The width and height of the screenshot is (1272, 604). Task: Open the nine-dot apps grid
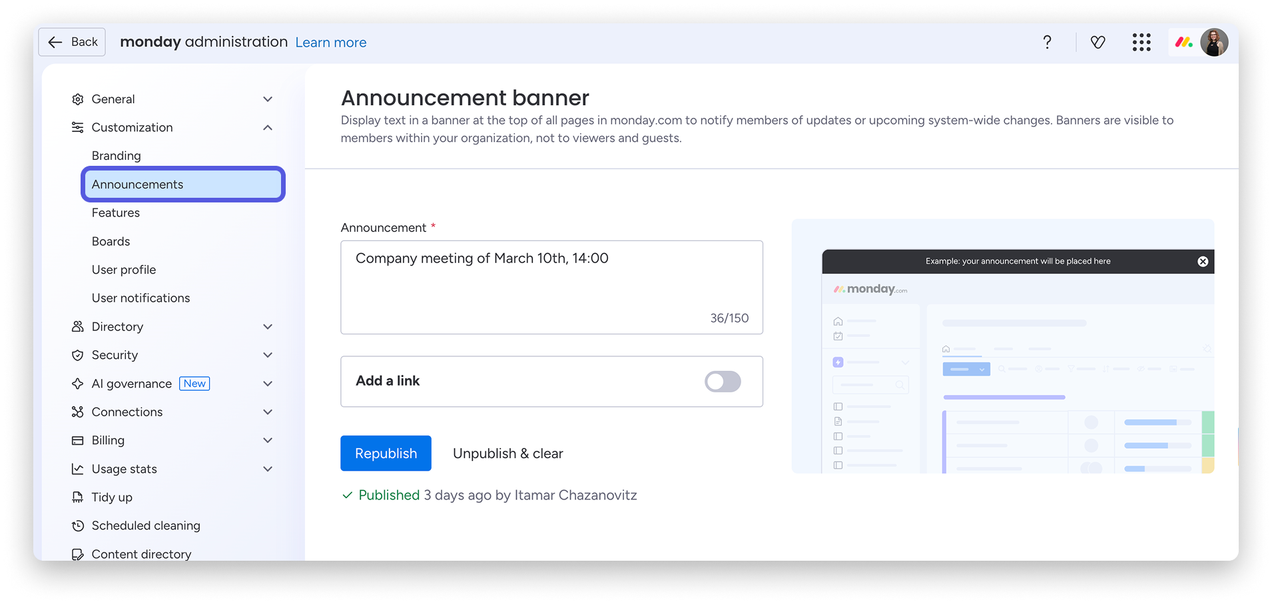coord(1141,42)
